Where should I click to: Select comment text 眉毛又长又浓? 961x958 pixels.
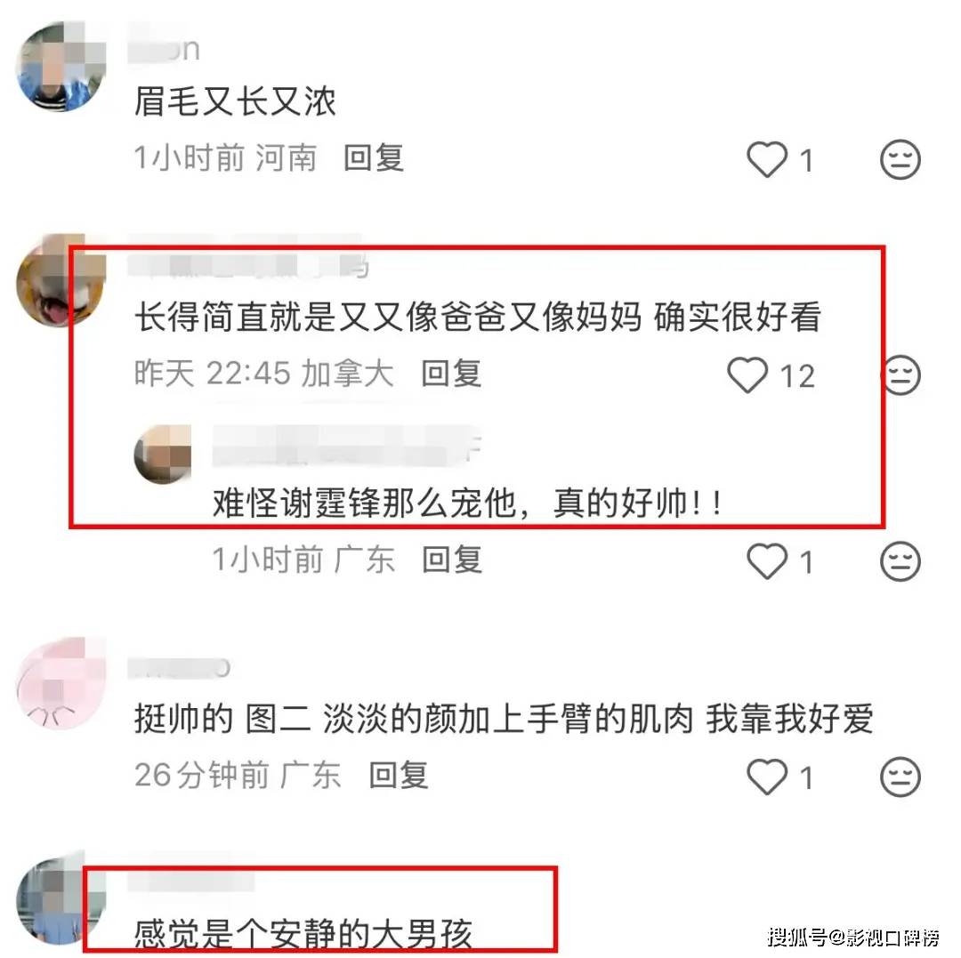pyautogui.click(x=235, y=101)
